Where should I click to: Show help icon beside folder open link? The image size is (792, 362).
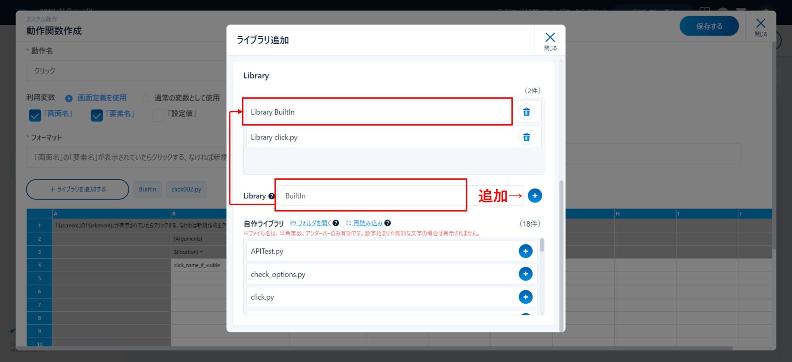336,223
